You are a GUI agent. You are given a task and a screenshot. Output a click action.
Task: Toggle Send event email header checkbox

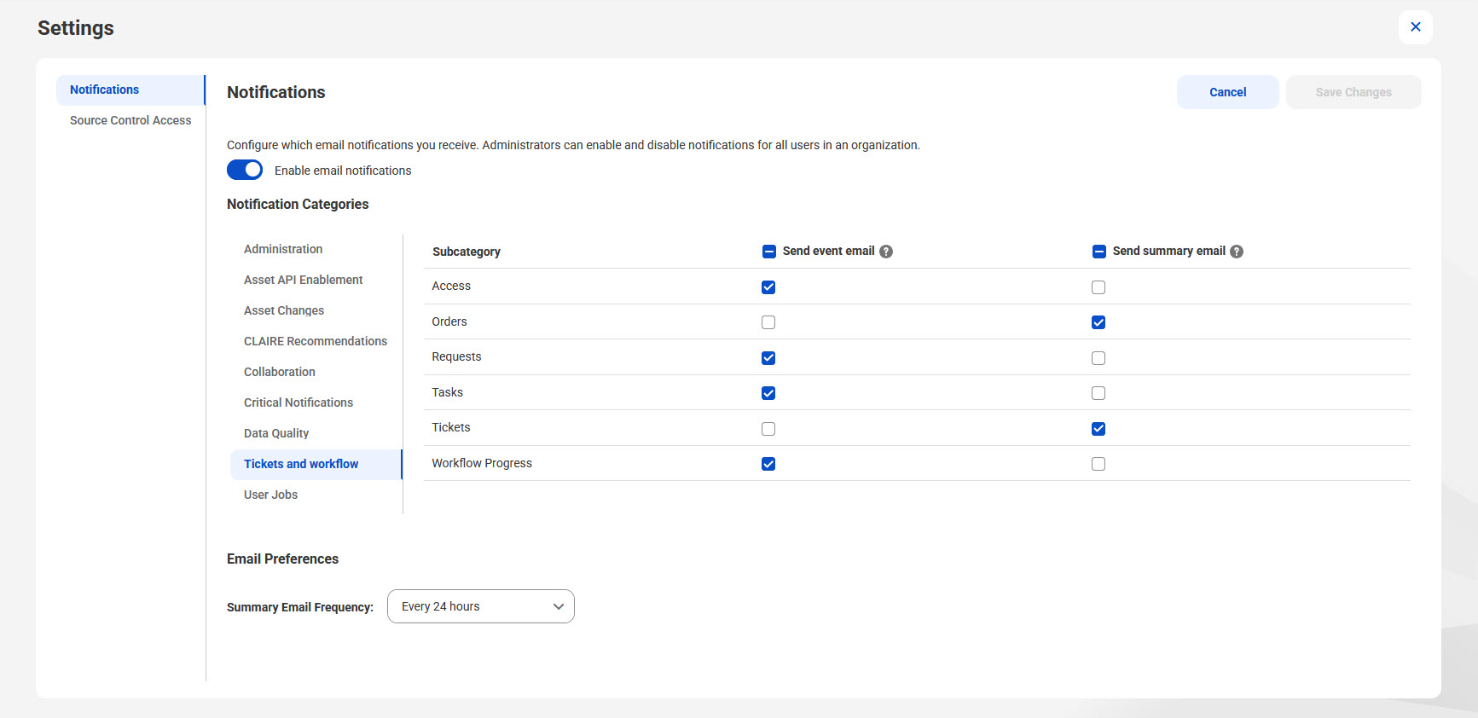768,252
